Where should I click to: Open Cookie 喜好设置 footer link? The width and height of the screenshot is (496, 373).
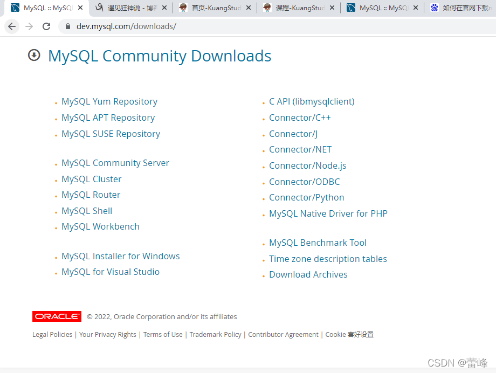click(349, 334)
